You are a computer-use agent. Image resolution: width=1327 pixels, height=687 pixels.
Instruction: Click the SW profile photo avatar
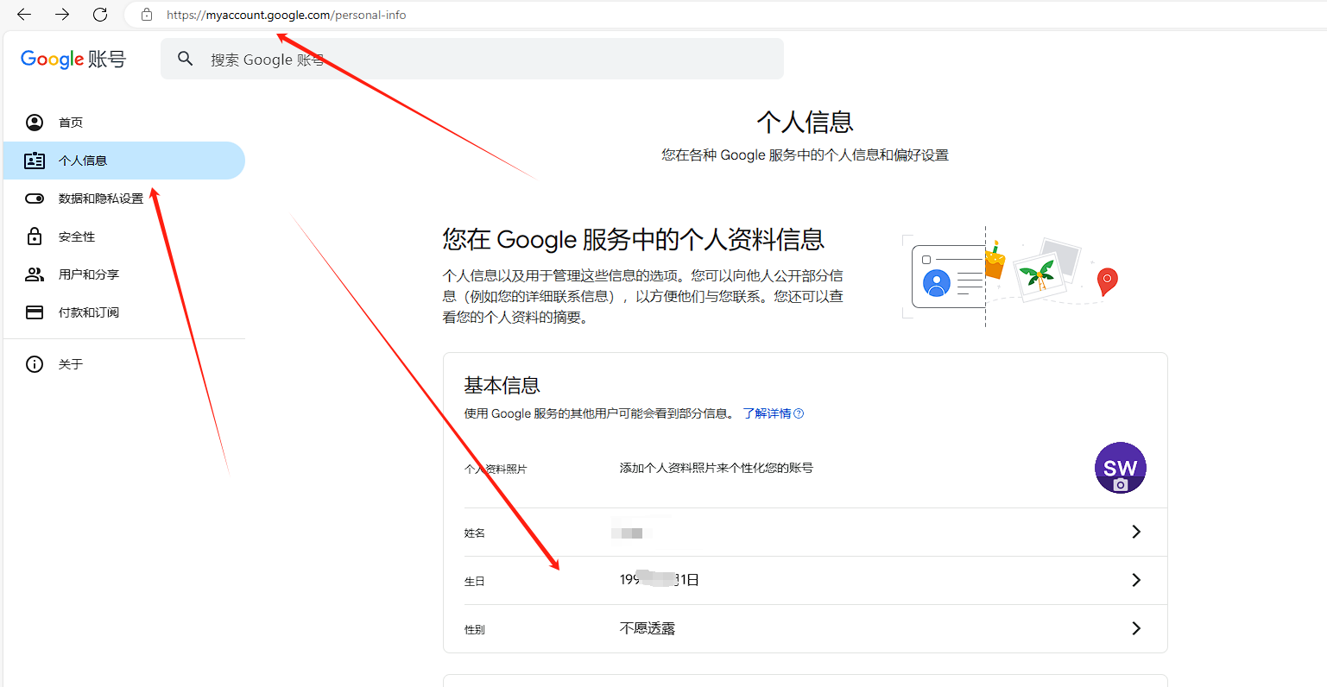coord(1120,468)
